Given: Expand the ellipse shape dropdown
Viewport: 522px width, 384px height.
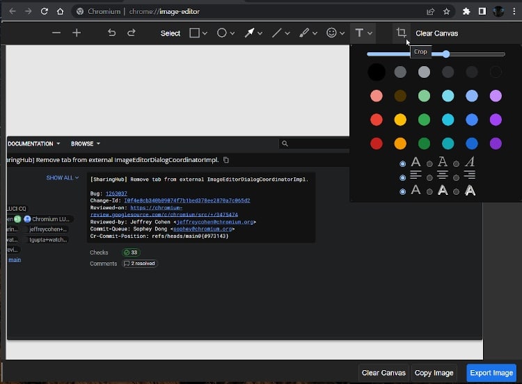Looking at the screenshot, I should [x=232, y=33].
